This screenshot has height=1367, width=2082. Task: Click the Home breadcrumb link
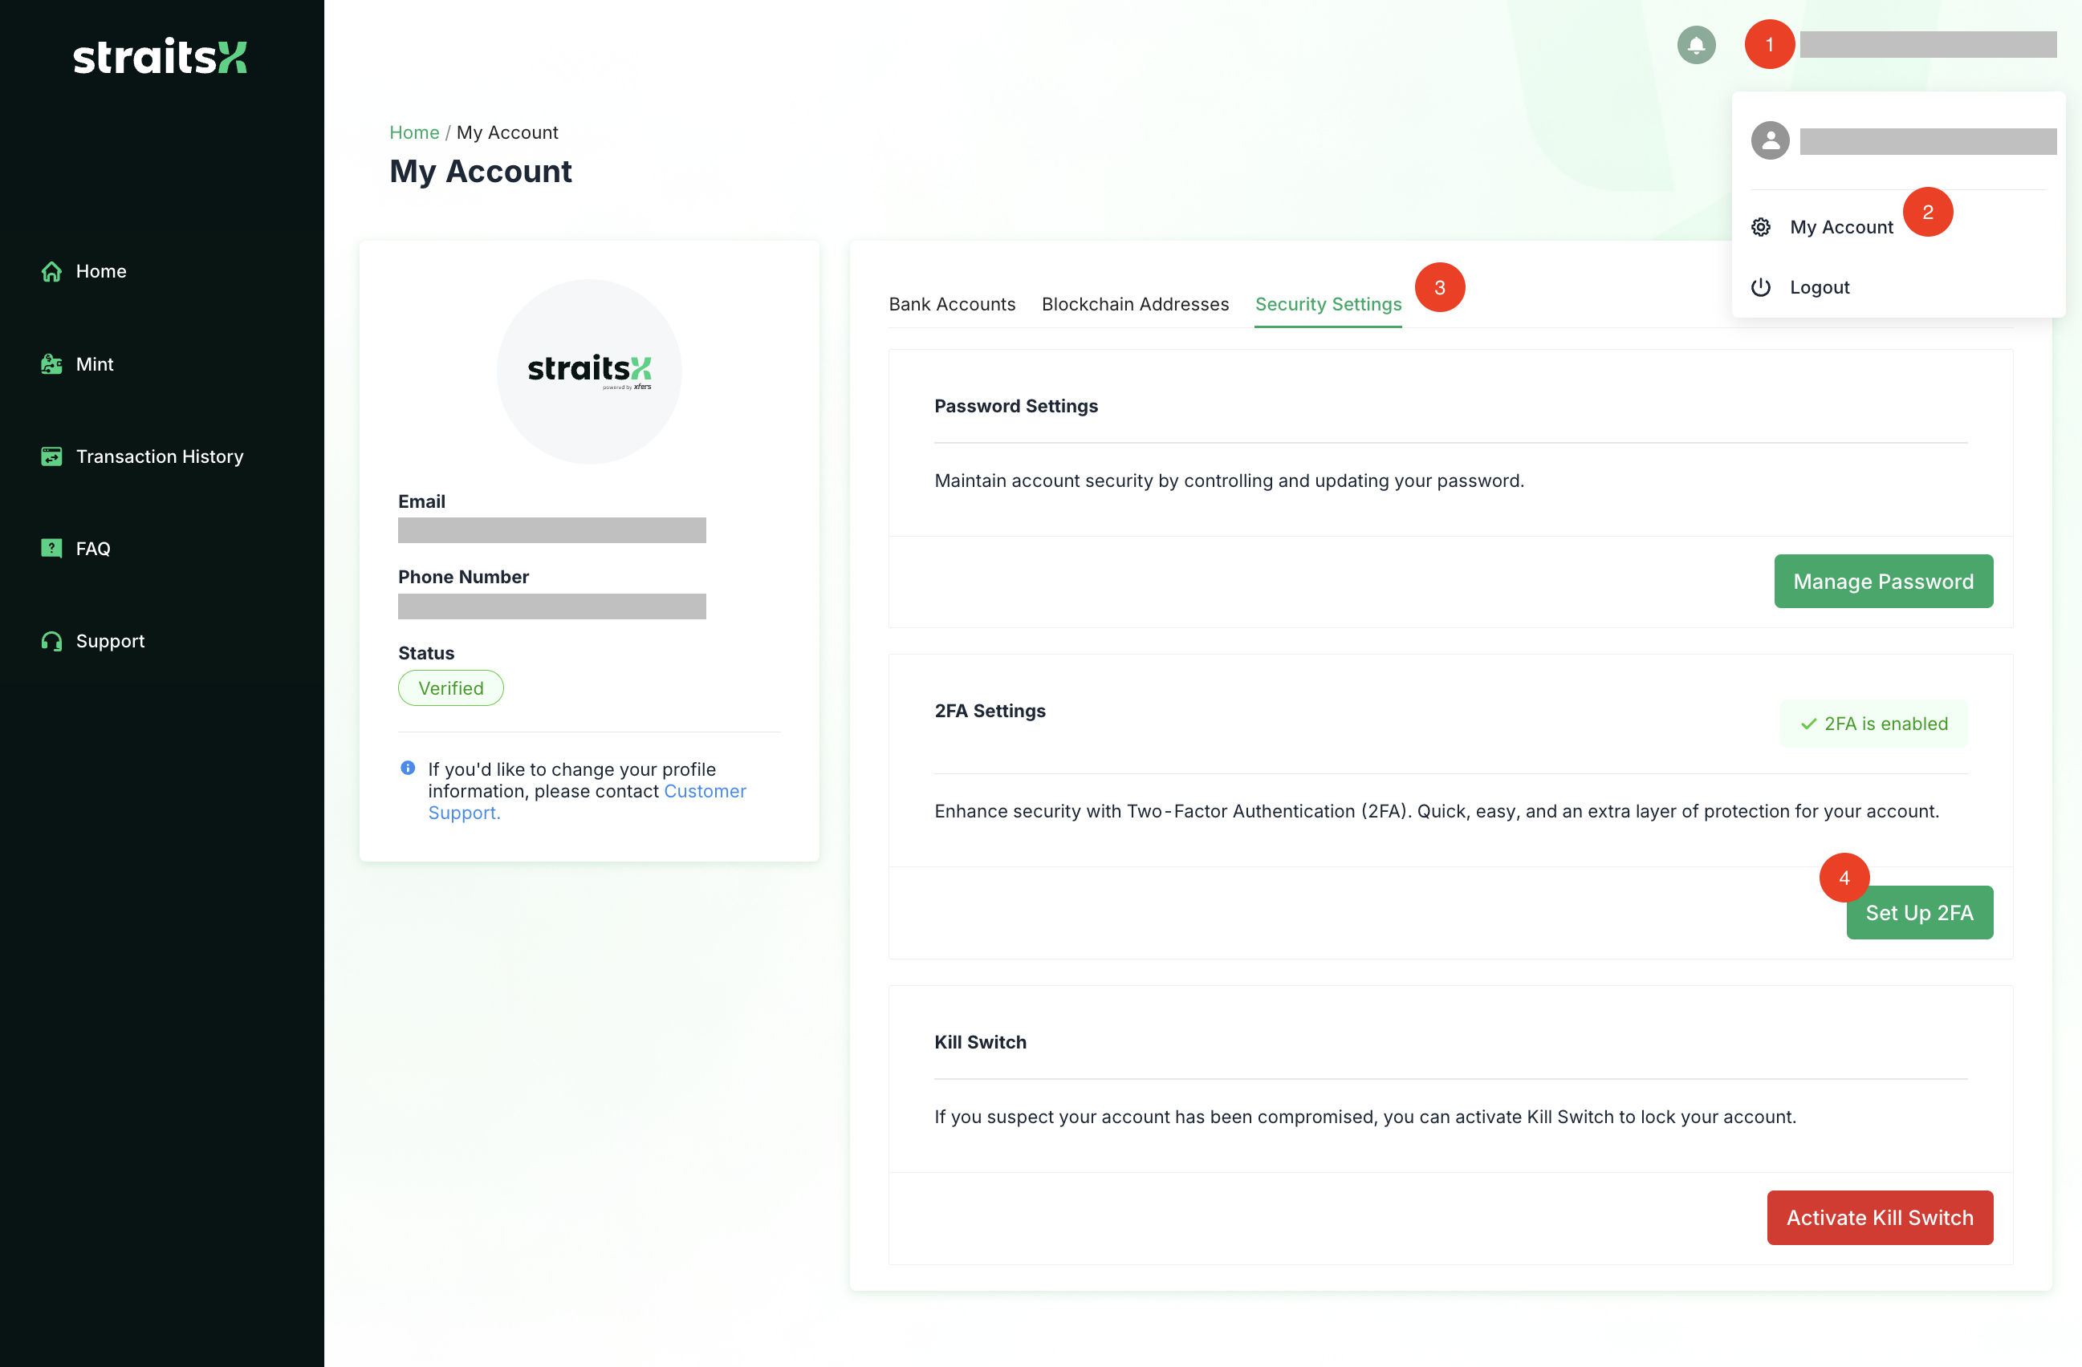[x=414, y=133]
